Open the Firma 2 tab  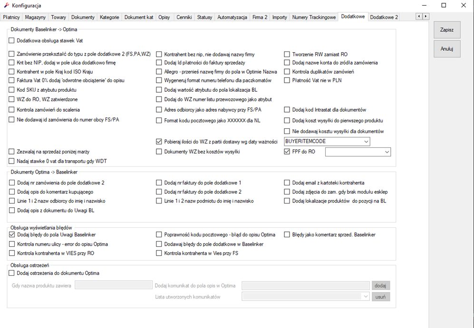[x=260, y=17]
